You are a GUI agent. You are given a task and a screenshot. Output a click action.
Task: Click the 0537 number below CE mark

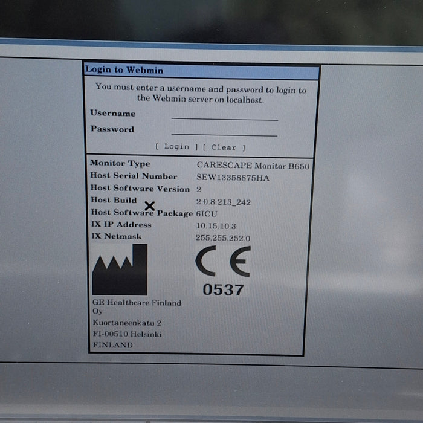coord(223,290)
